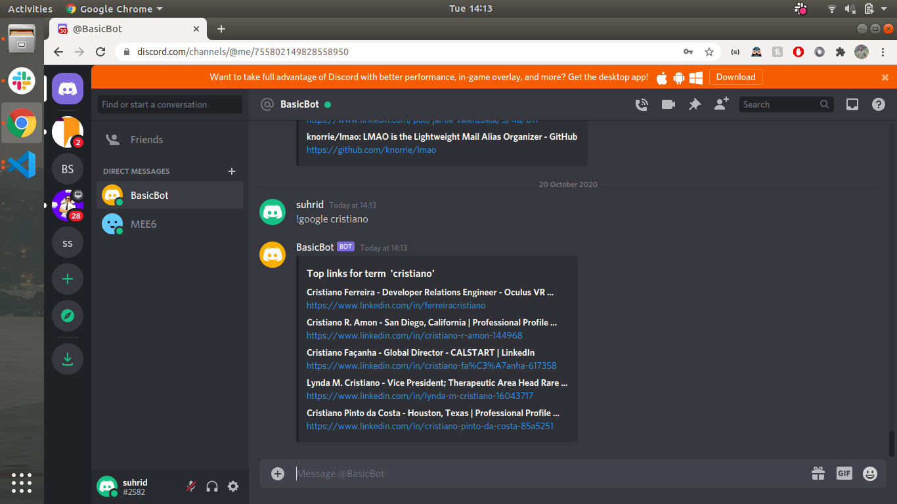Toggle headphones deafen
This screenshot has width=897, height=504.
(x=212, y=486)
